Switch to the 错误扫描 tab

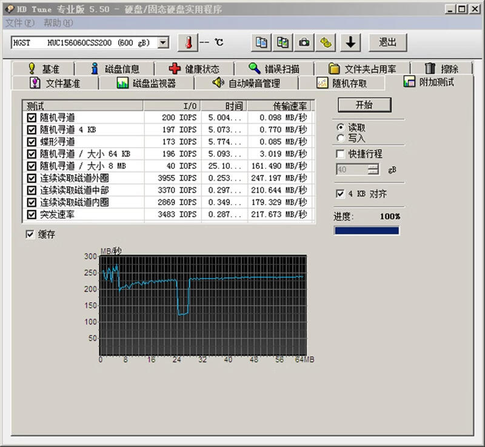pos(274,68)
